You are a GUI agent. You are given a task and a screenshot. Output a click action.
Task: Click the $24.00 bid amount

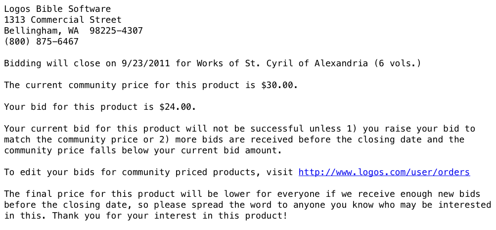point(175,107)
